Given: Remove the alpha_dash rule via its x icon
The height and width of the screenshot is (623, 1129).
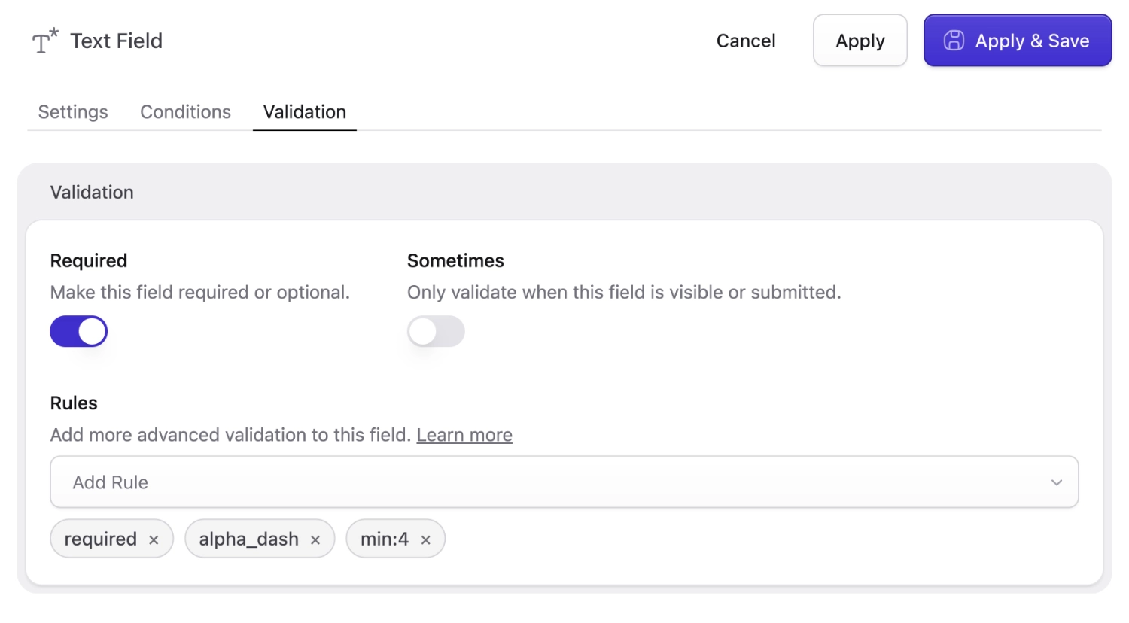Looking at the screenshot, I should [x=315, y=539].
